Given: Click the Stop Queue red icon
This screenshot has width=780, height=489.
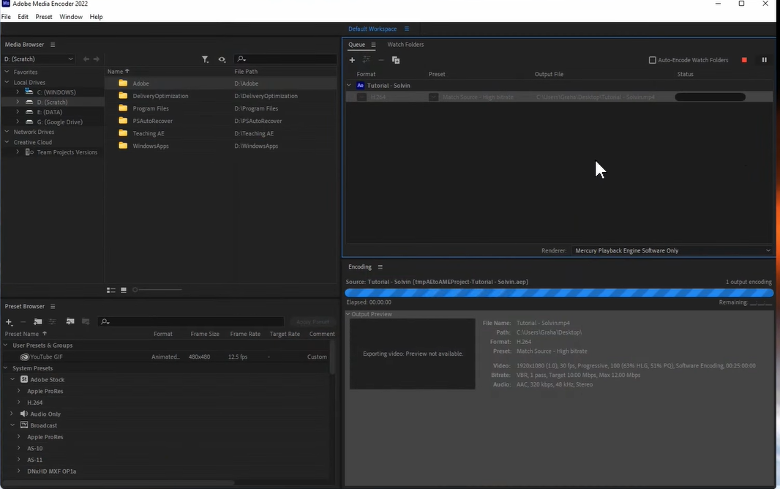Looking at the screenshot, I should tap(744, 60).
